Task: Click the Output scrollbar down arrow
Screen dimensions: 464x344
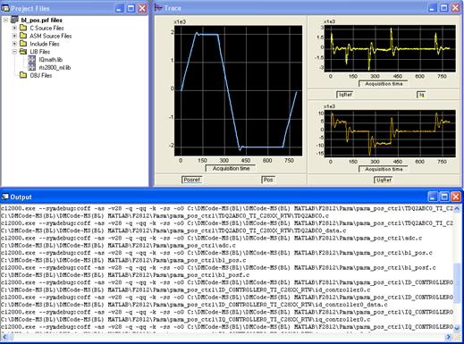Action: pos(457,328)
